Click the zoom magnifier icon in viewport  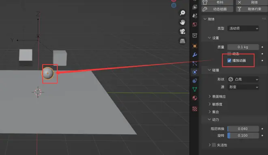[x=182, y=13]
